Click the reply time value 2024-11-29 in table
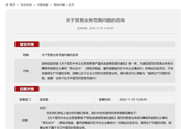Image resolution: width=181 pixels, height=129 pixels. pyautogui.click(x=133, y=99)
